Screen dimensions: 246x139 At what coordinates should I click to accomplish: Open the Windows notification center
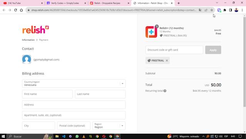click(240, 136)
